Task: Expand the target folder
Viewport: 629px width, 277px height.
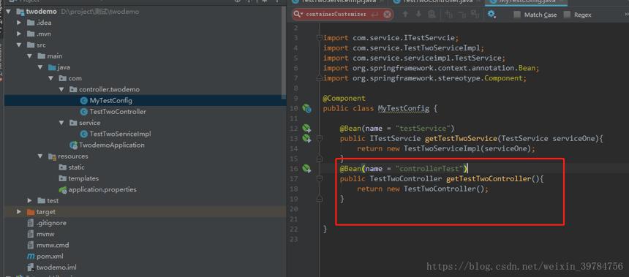Action: (19, 212)
